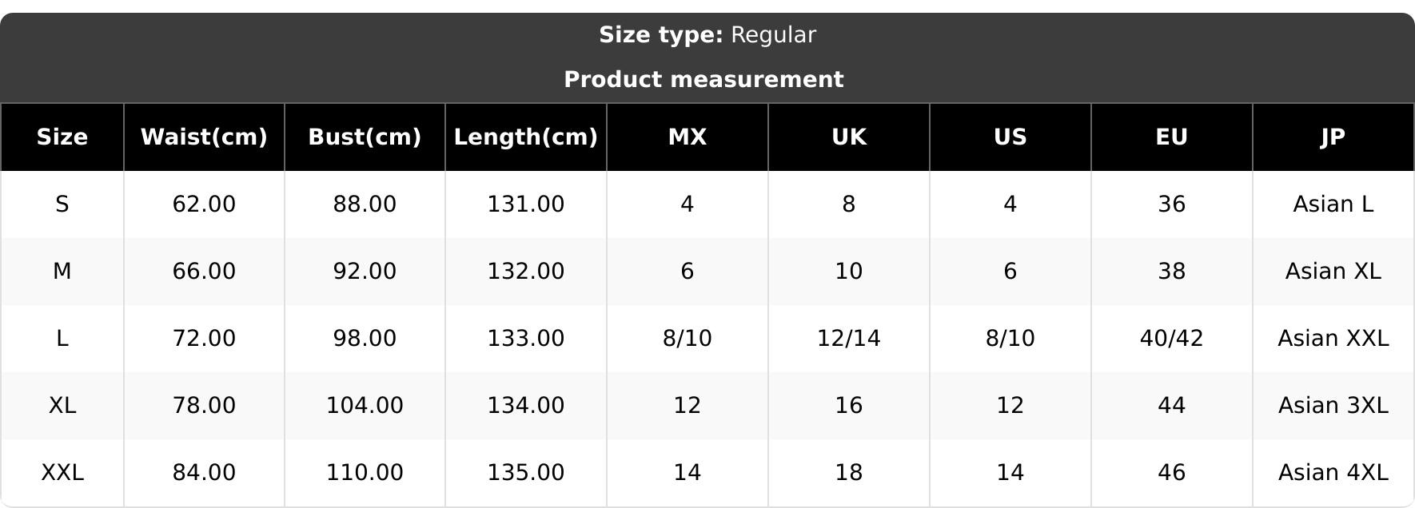Click the Bust(cm) column header

pos(365,137)
